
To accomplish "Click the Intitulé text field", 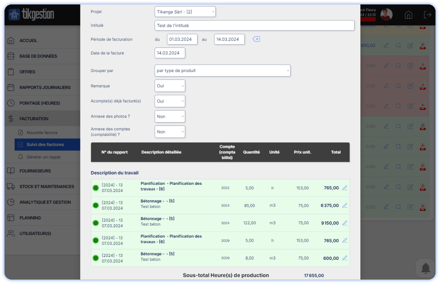I will 254,26.
